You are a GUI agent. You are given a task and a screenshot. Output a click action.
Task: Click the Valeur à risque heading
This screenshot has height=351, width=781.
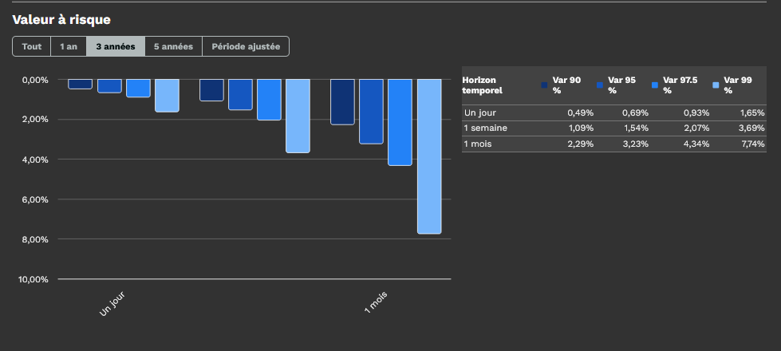(x=61, y=19)
